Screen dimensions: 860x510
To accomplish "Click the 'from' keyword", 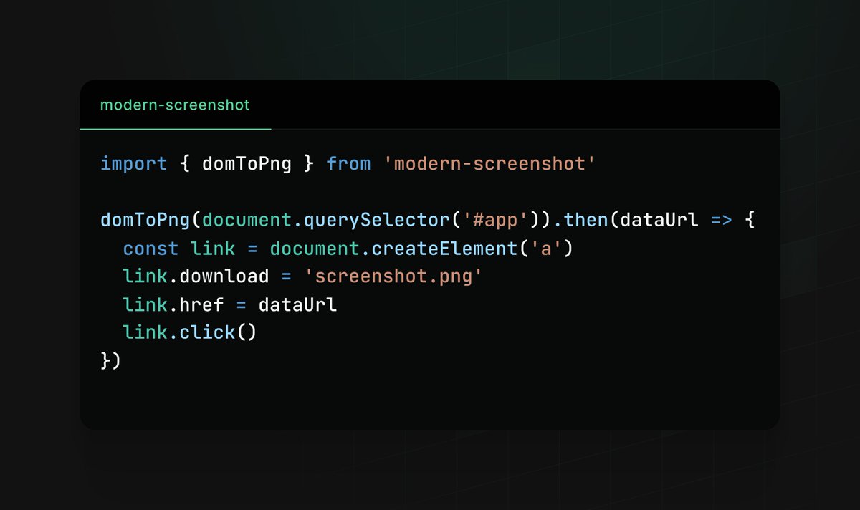I will [x=348, y=164].
